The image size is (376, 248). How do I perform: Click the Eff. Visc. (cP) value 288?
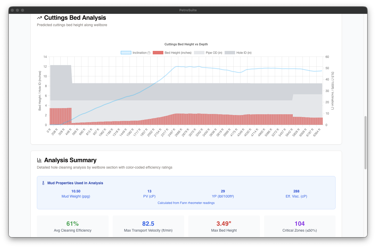click(x=296, y=191)
